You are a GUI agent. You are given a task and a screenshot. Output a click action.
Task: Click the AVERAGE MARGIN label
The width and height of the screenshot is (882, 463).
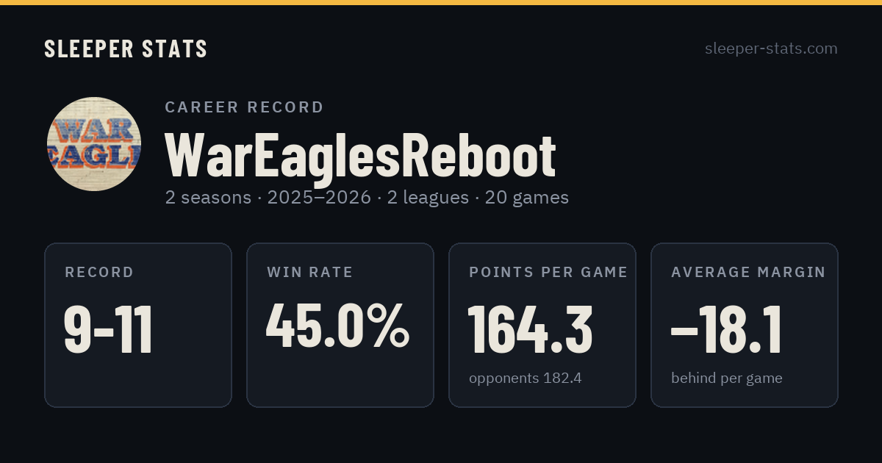[x=748, y=273]
